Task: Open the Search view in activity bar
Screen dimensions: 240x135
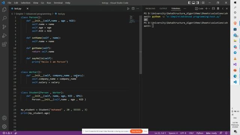Action: pyautogui.click(x=4, y=18)
